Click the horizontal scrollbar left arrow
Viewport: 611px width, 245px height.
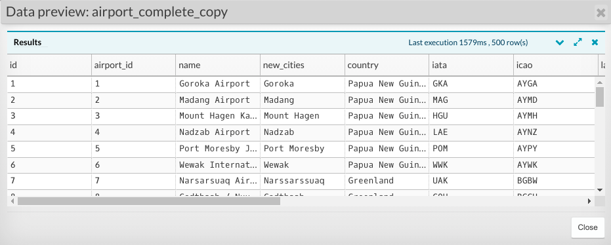click(x=12, y=201)
